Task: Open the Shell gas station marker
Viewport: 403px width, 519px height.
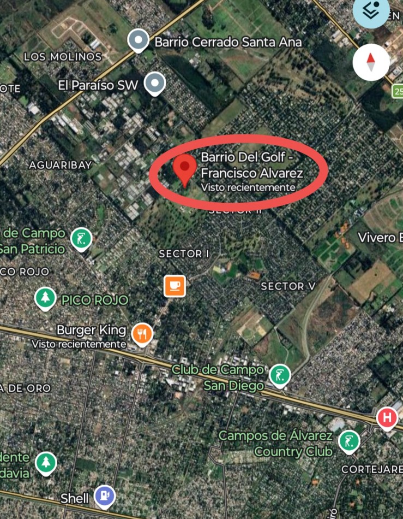Action: pyautogui.click(x=105, y=497)
